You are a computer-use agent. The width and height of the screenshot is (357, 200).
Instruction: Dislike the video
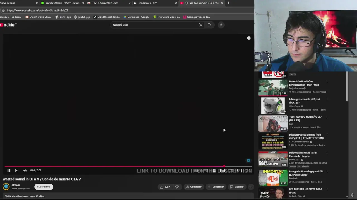tap(177, 187)
